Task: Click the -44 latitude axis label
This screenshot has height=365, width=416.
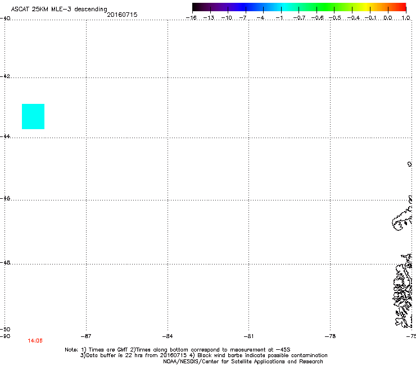Action: (x=5, y=136)
